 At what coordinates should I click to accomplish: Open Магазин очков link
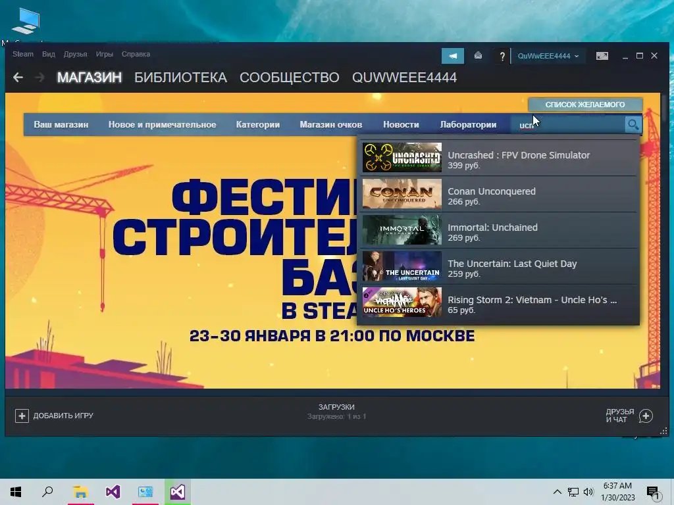[331, 124]
